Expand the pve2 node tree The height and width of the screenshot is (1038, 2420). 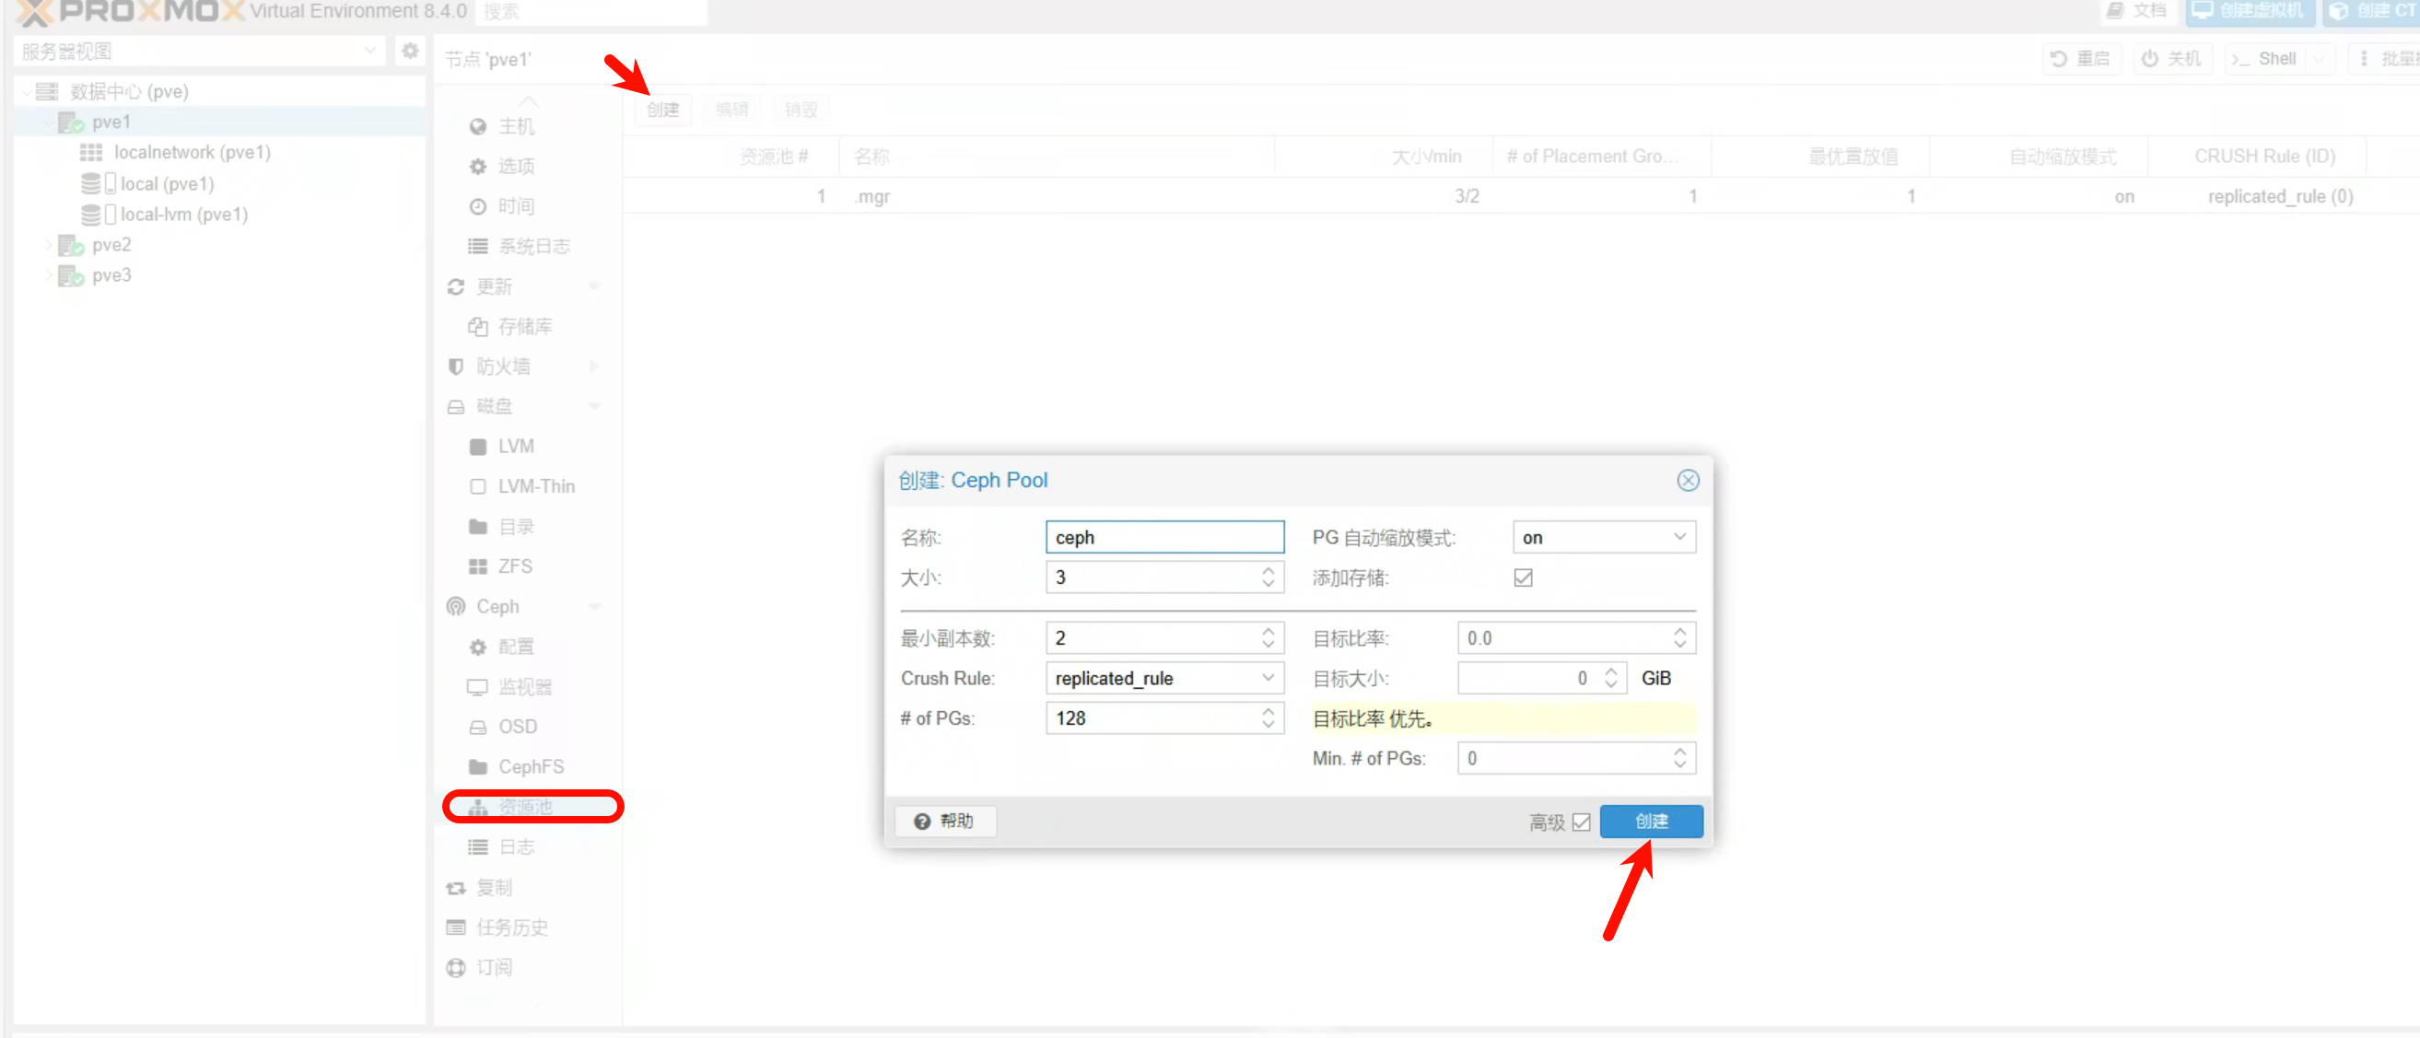pyautogui.click(x=49, y=245)
